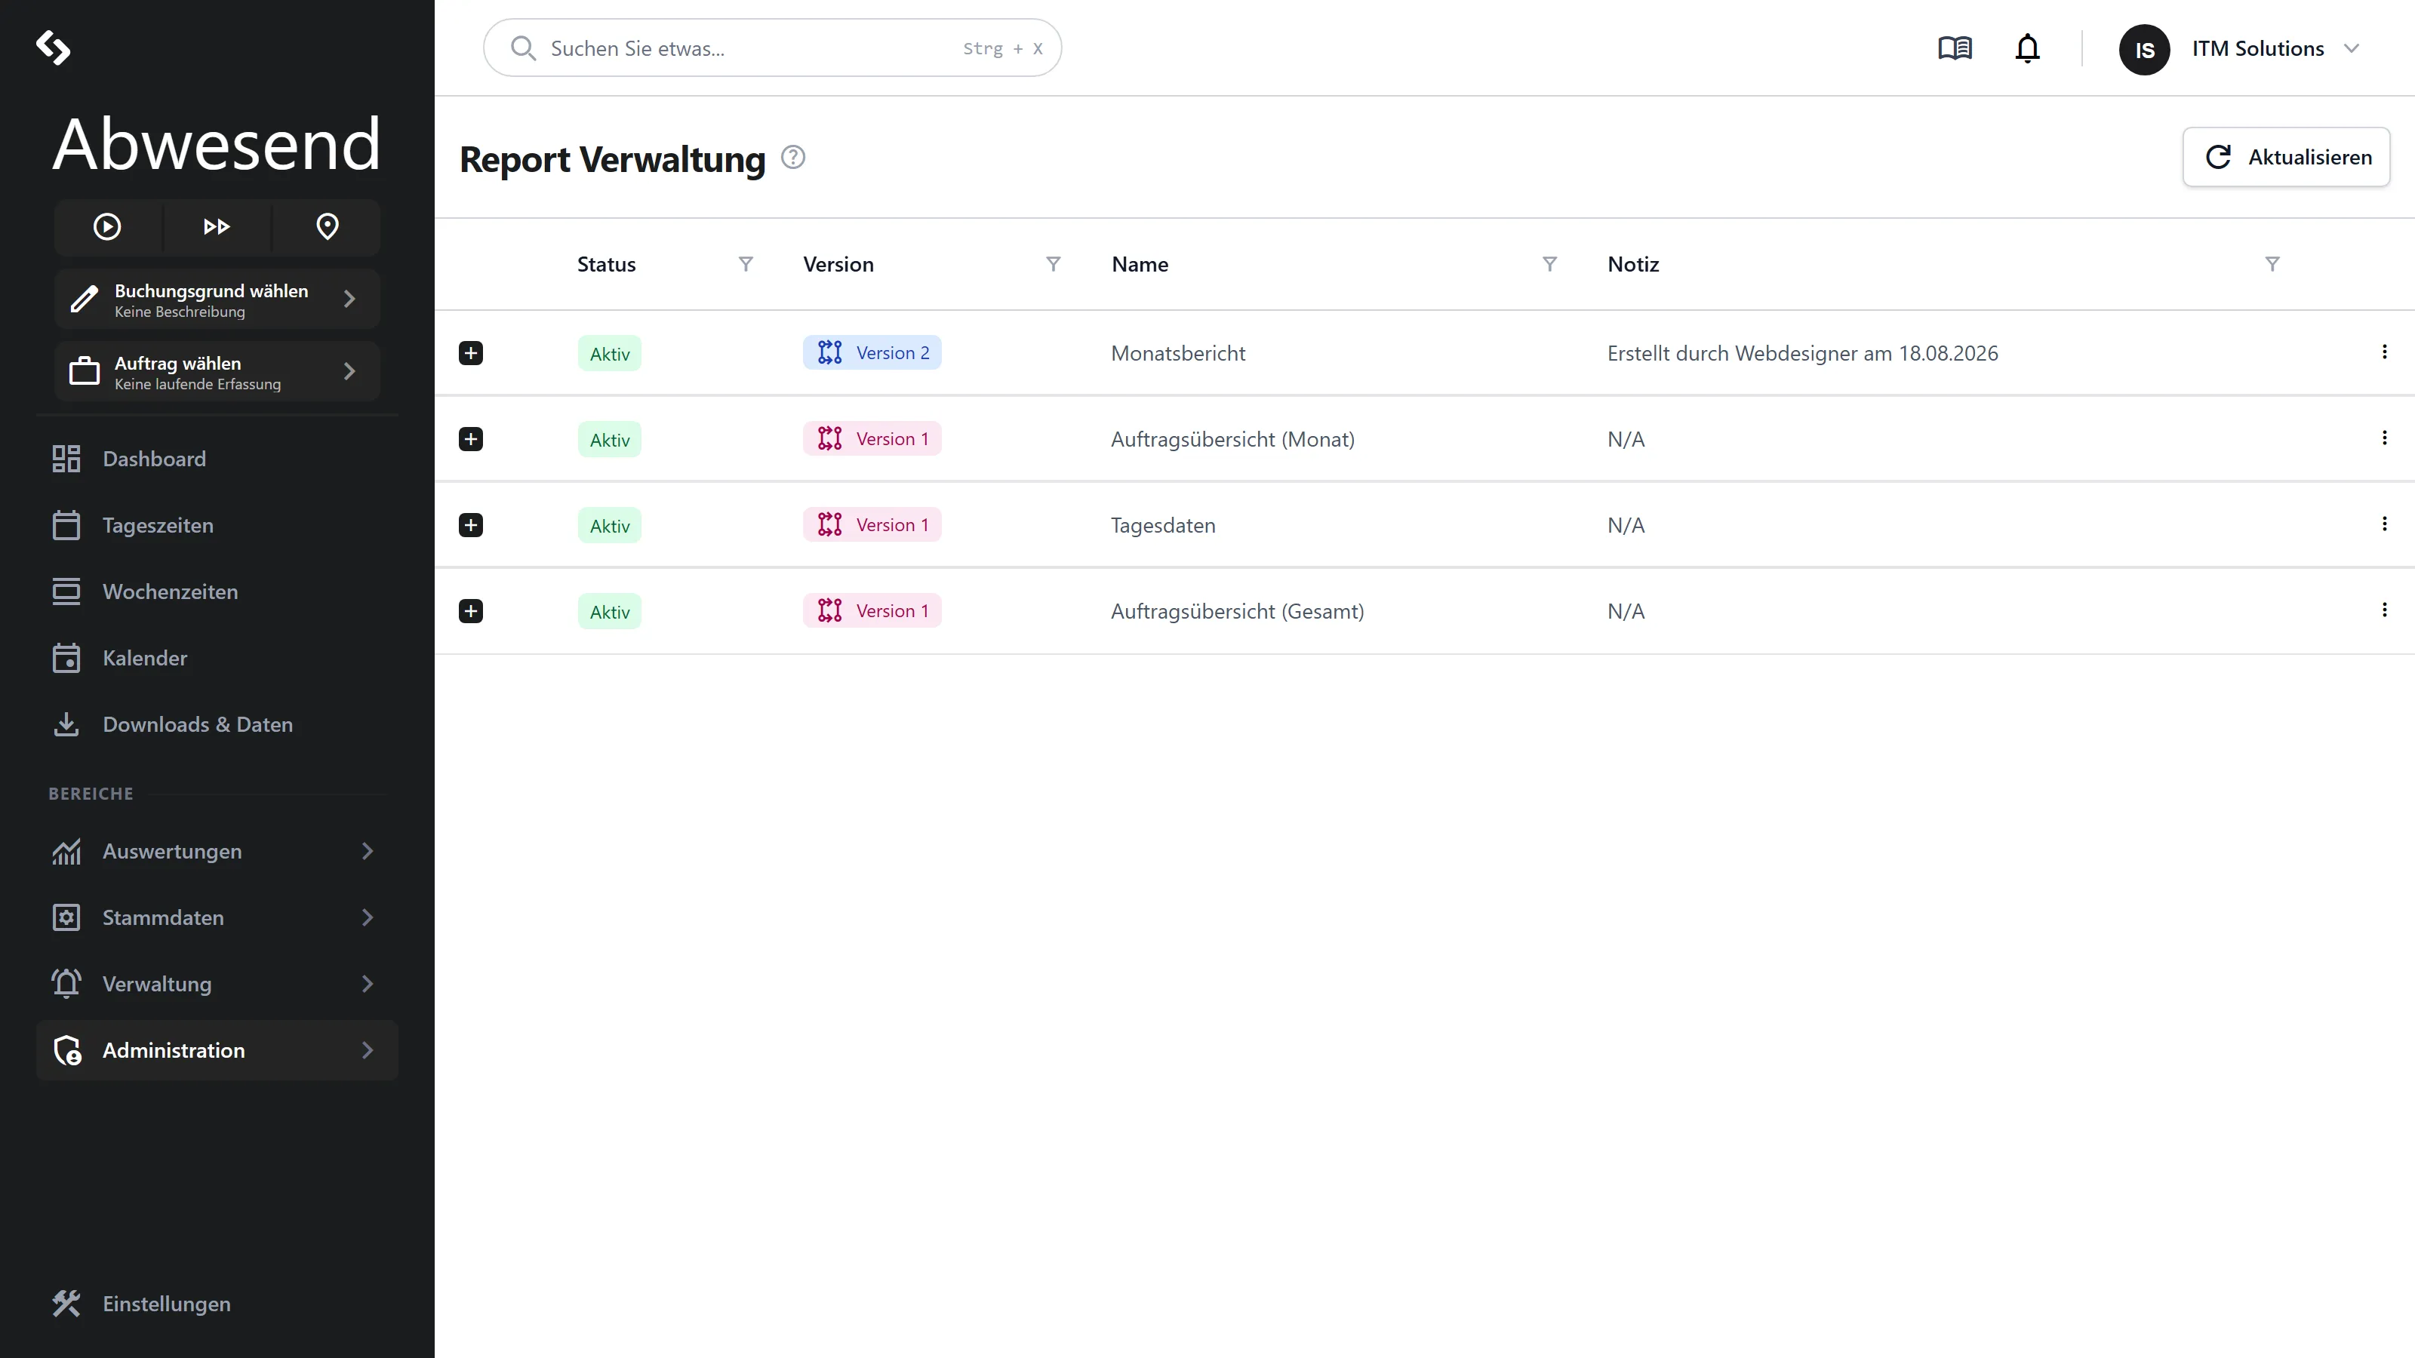Open notifications bell
The height and width of the screenshot is (1358, 2415).
pyautogui.click(x=2027, y=48)
